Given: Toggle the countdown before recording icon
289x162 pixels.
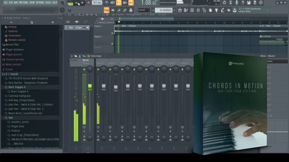Looking at the screenshot, I should tap(118, 3).
